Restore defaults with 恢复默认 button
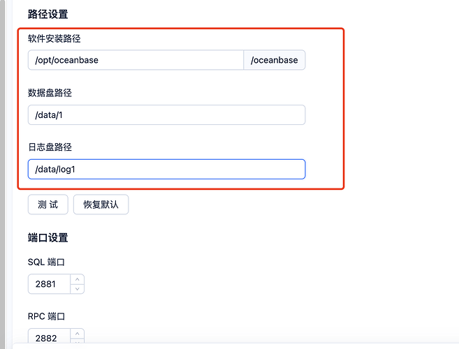The height and width of the screenshot is (349, 459). 101,205
